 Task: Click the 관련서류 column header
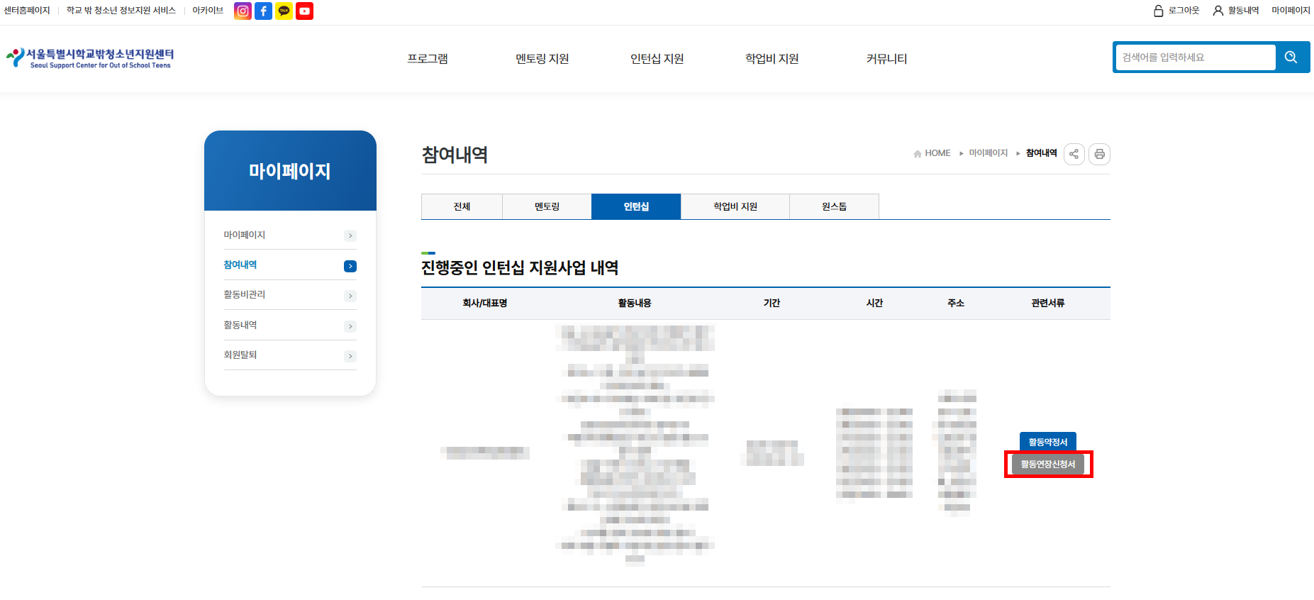(x=1048, y=303)
